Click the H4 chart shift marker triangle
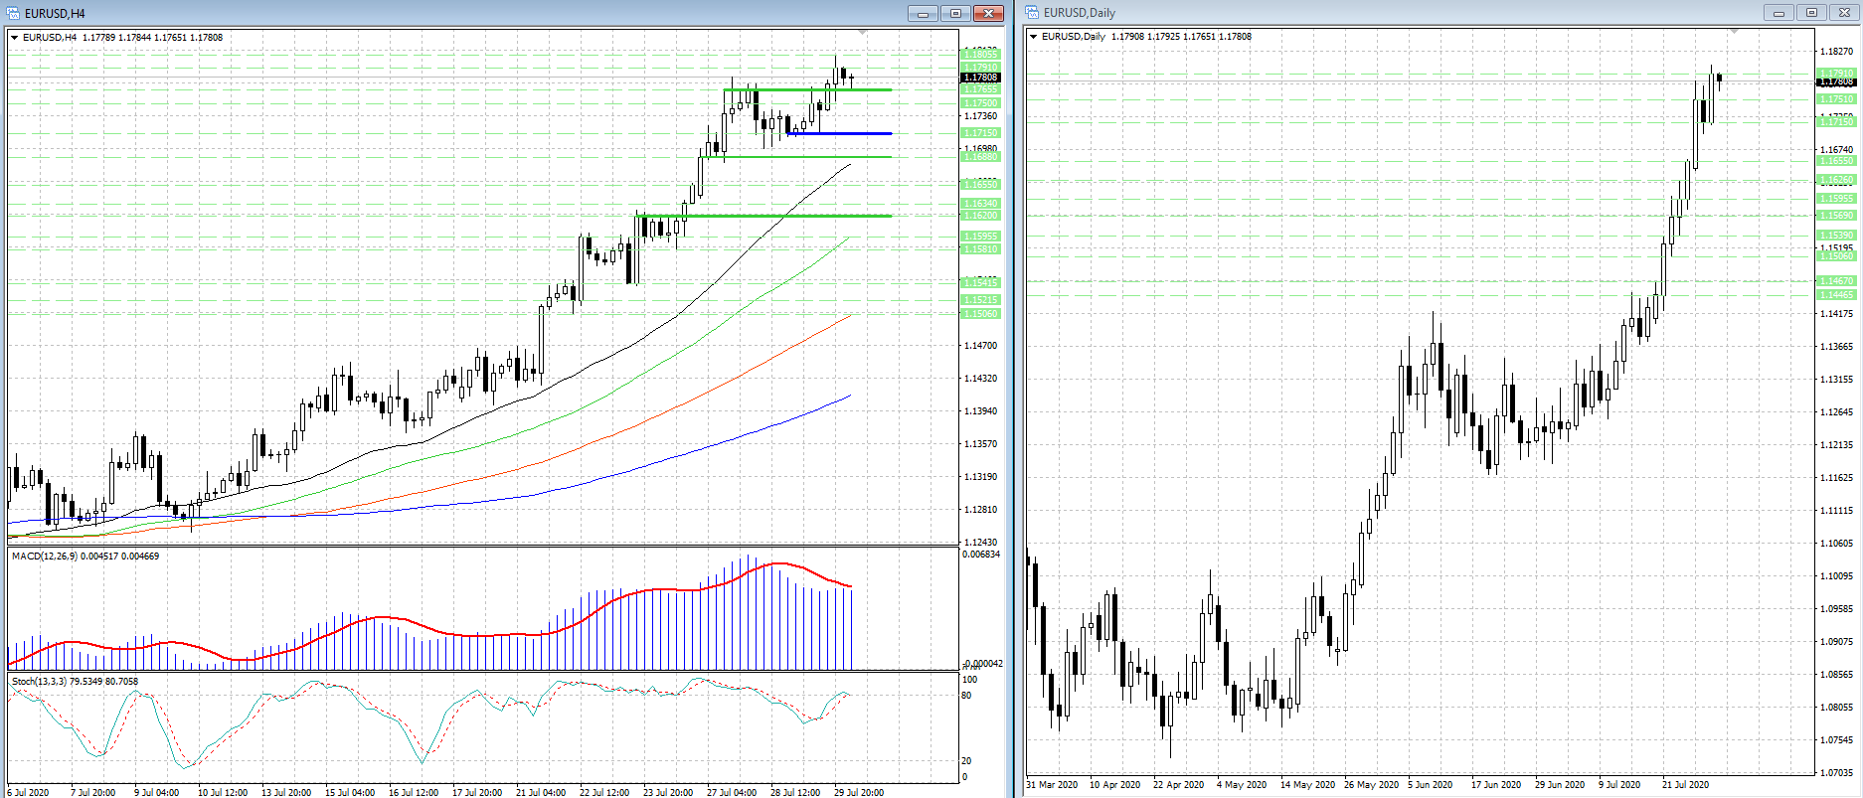The height and width of the screenshot is (798, 1863). tap(862, 33)
